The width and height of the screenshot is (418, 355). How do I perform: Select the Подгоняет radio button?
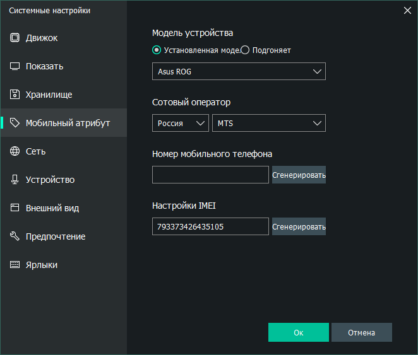(246, 50)
